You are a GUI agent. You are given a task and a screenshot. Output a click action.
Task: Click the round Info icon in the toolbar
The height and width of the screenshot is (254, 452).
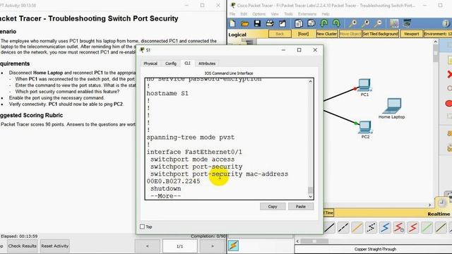(x=446, y=23)
